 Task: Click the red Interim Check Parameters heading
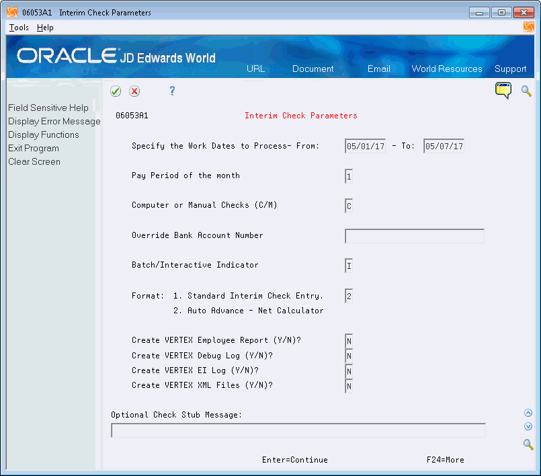301,116
